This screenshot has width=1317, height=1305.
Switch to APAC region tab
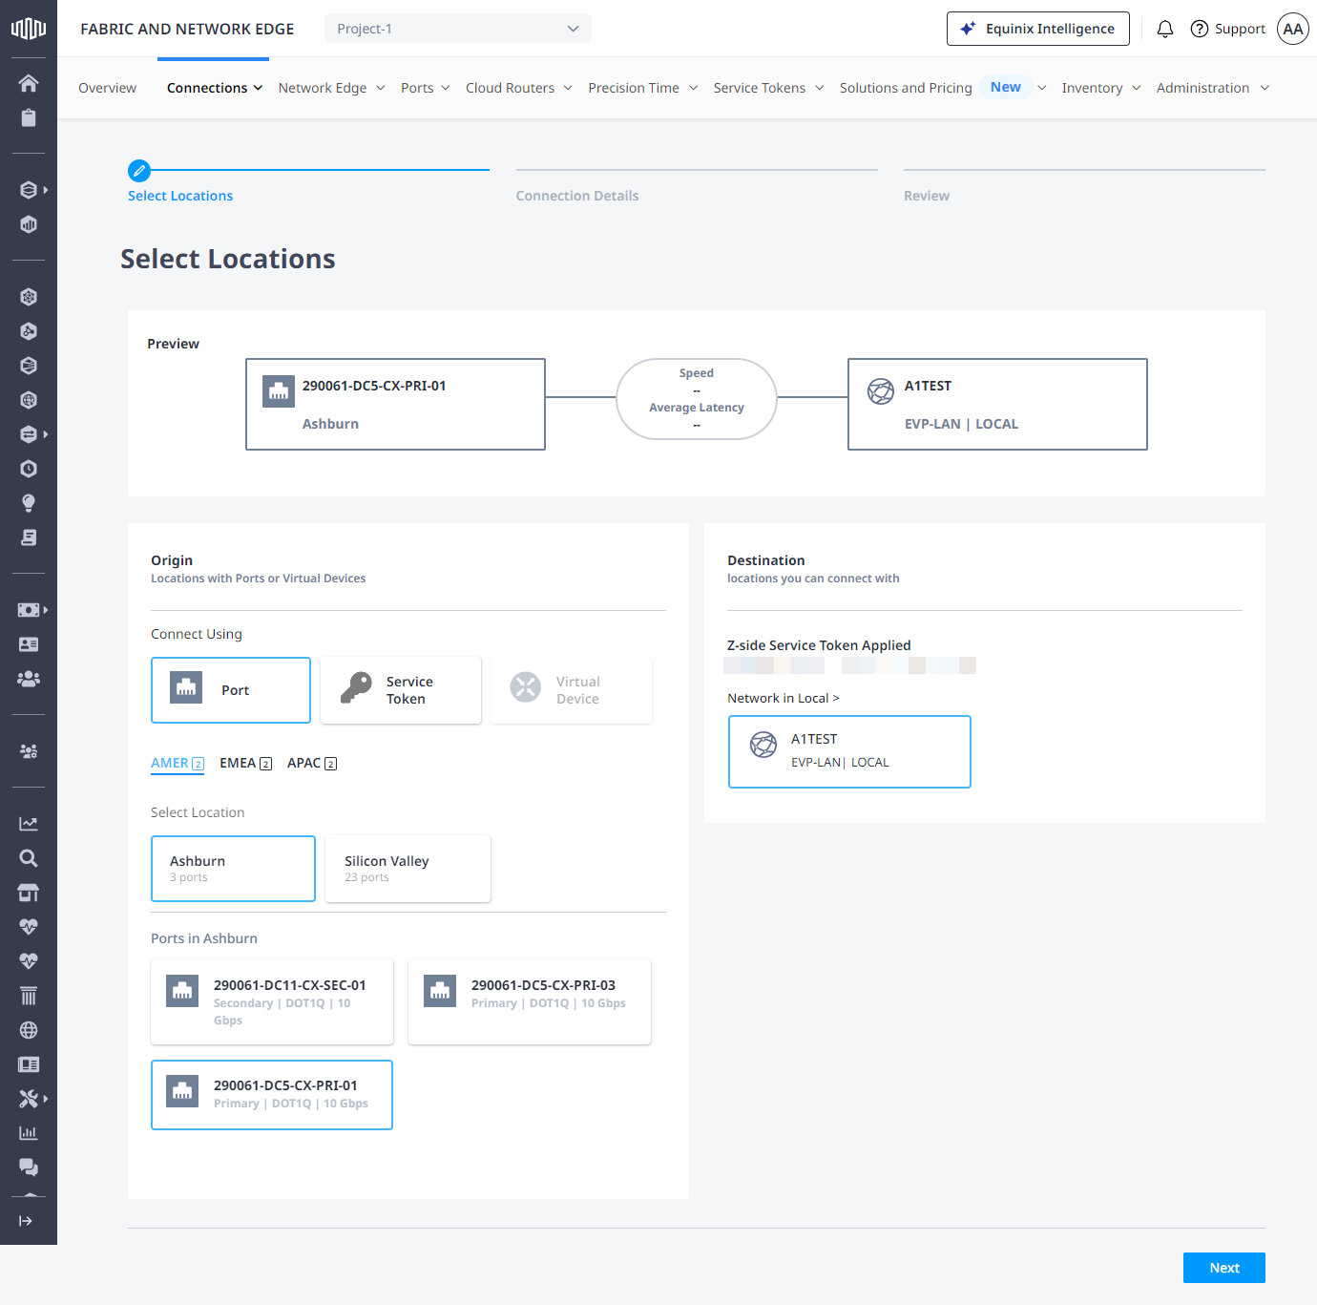312,763
